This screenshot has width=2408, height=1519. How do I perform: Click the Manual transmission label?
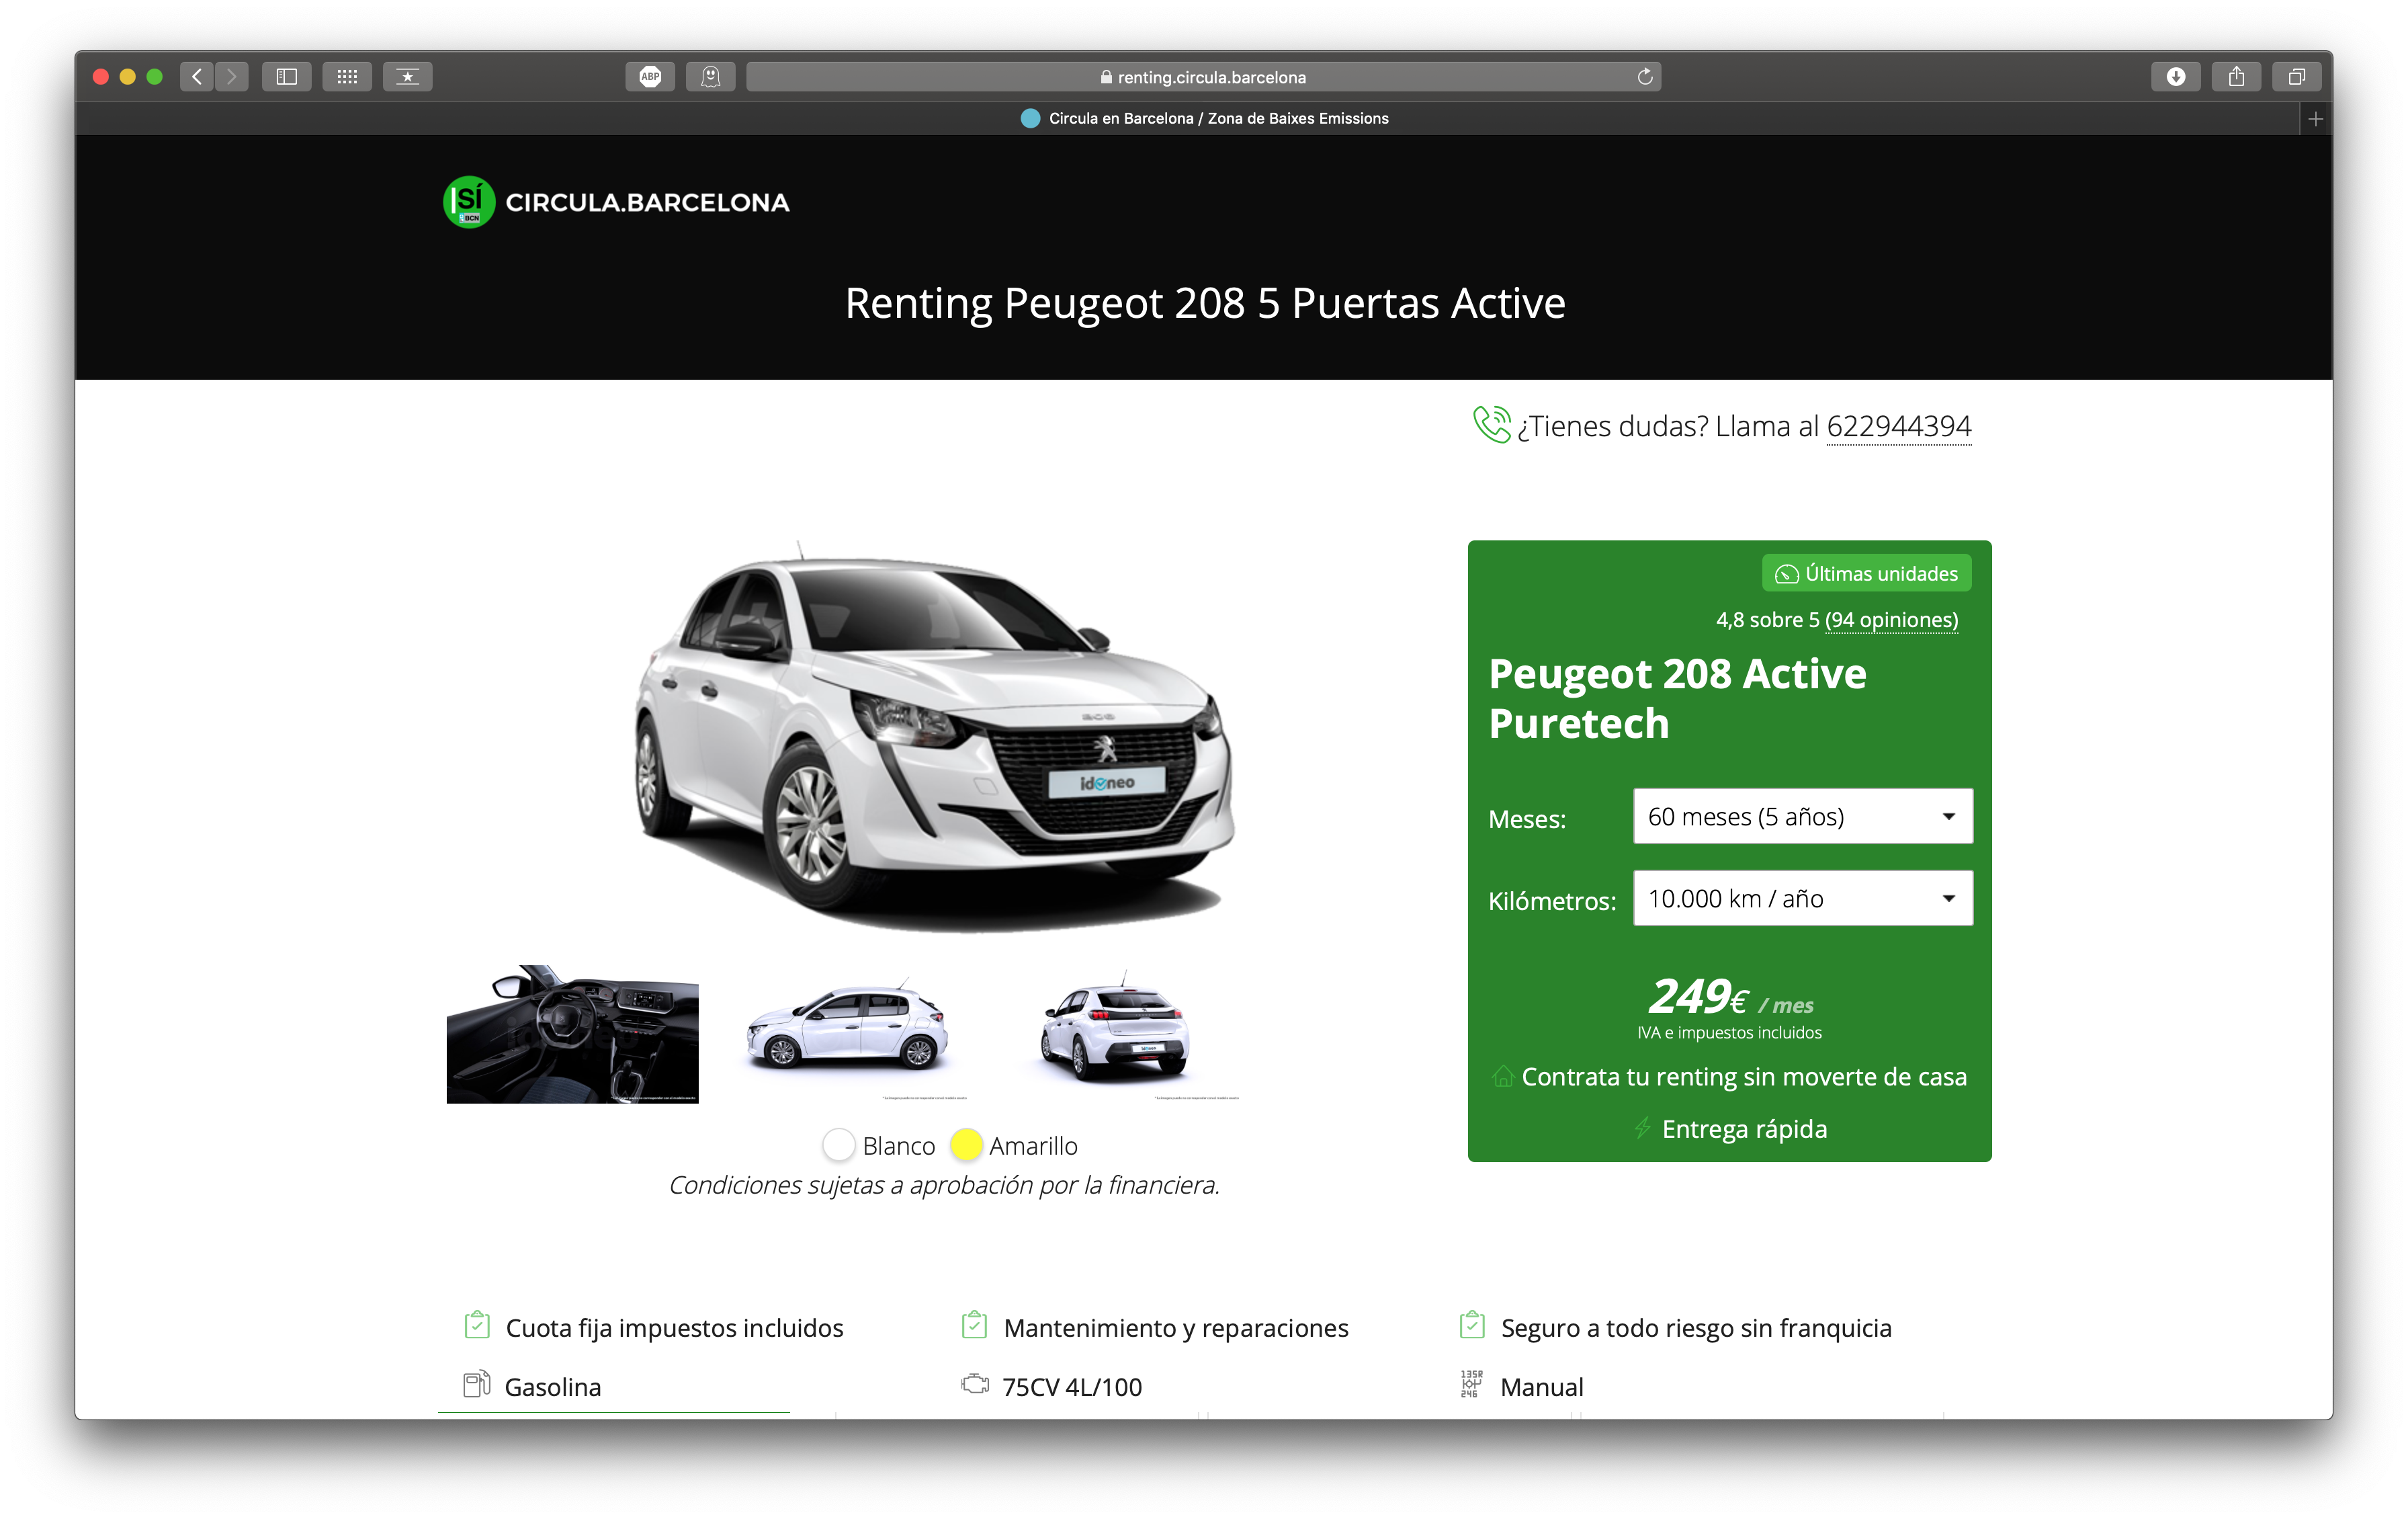1542,1387
